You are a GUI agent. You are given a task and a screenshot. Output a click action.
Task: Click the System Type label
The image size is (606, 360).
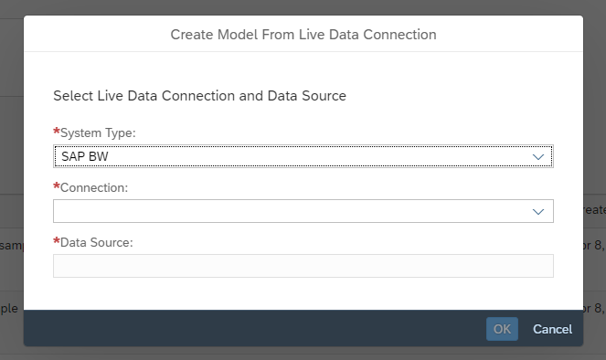click(x=98, y=132)
